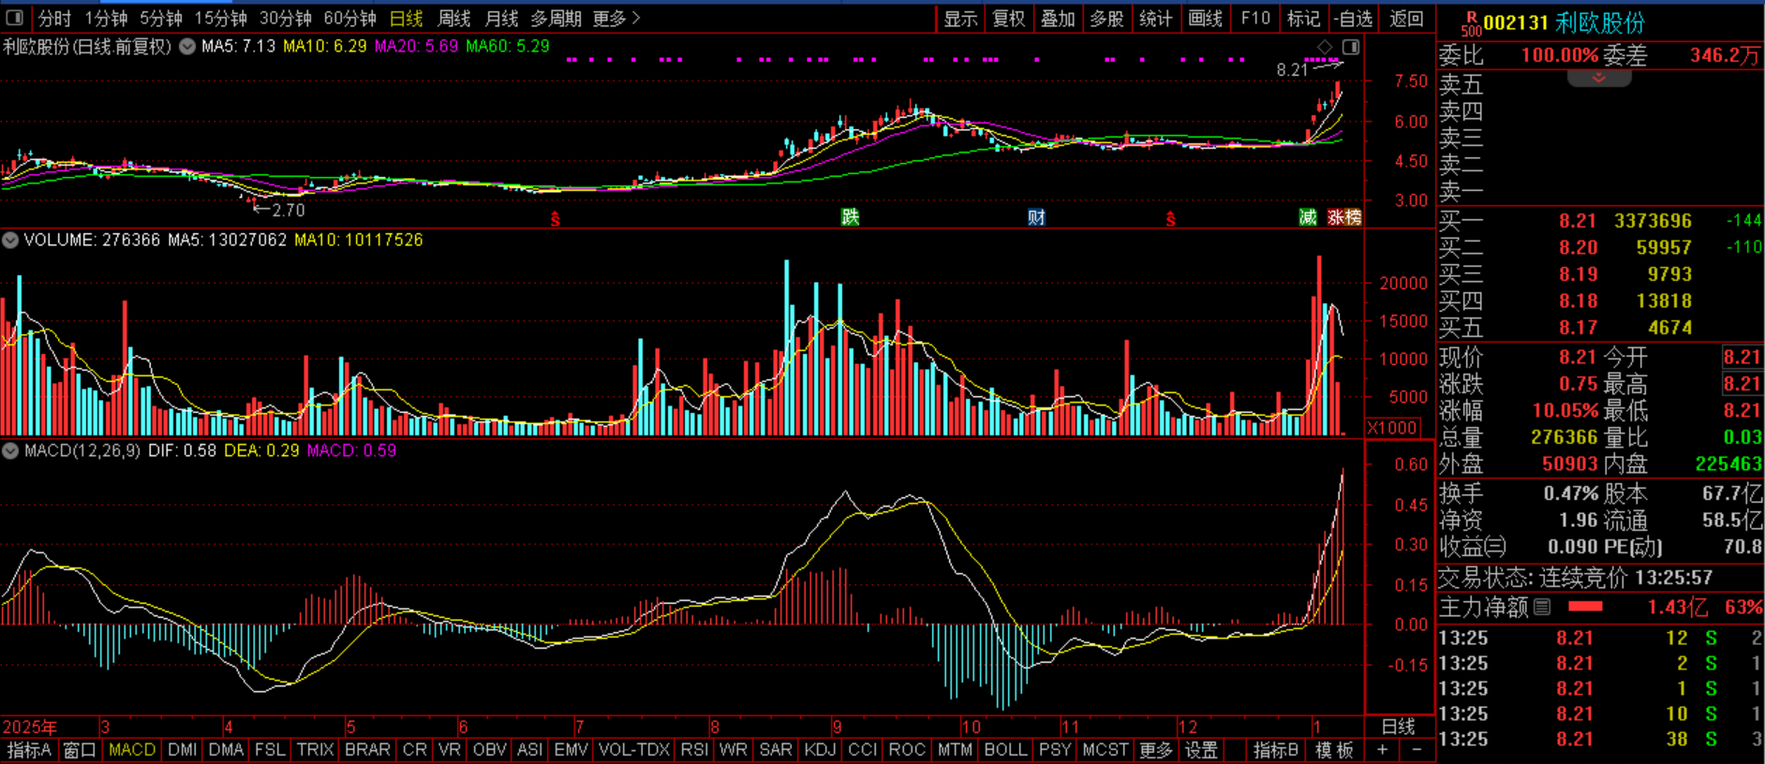Switch to the BOLL indicator
Viewport: 1765px width, 764px height.
coord(1005,750)
